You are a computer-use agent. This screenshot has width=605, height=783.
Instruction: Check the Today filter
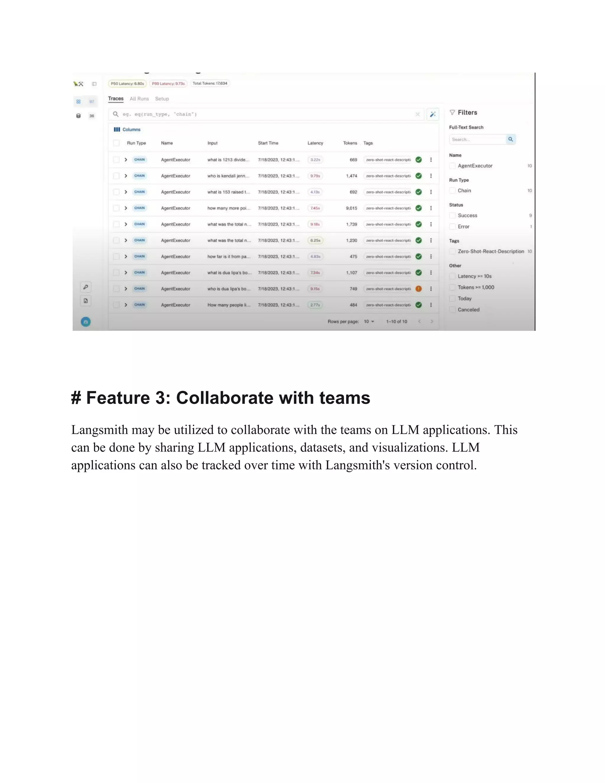pyautogui.click(x=453, y=298)
